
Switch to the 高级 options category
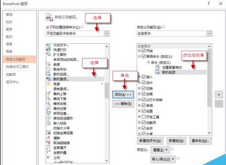point(9,51)
